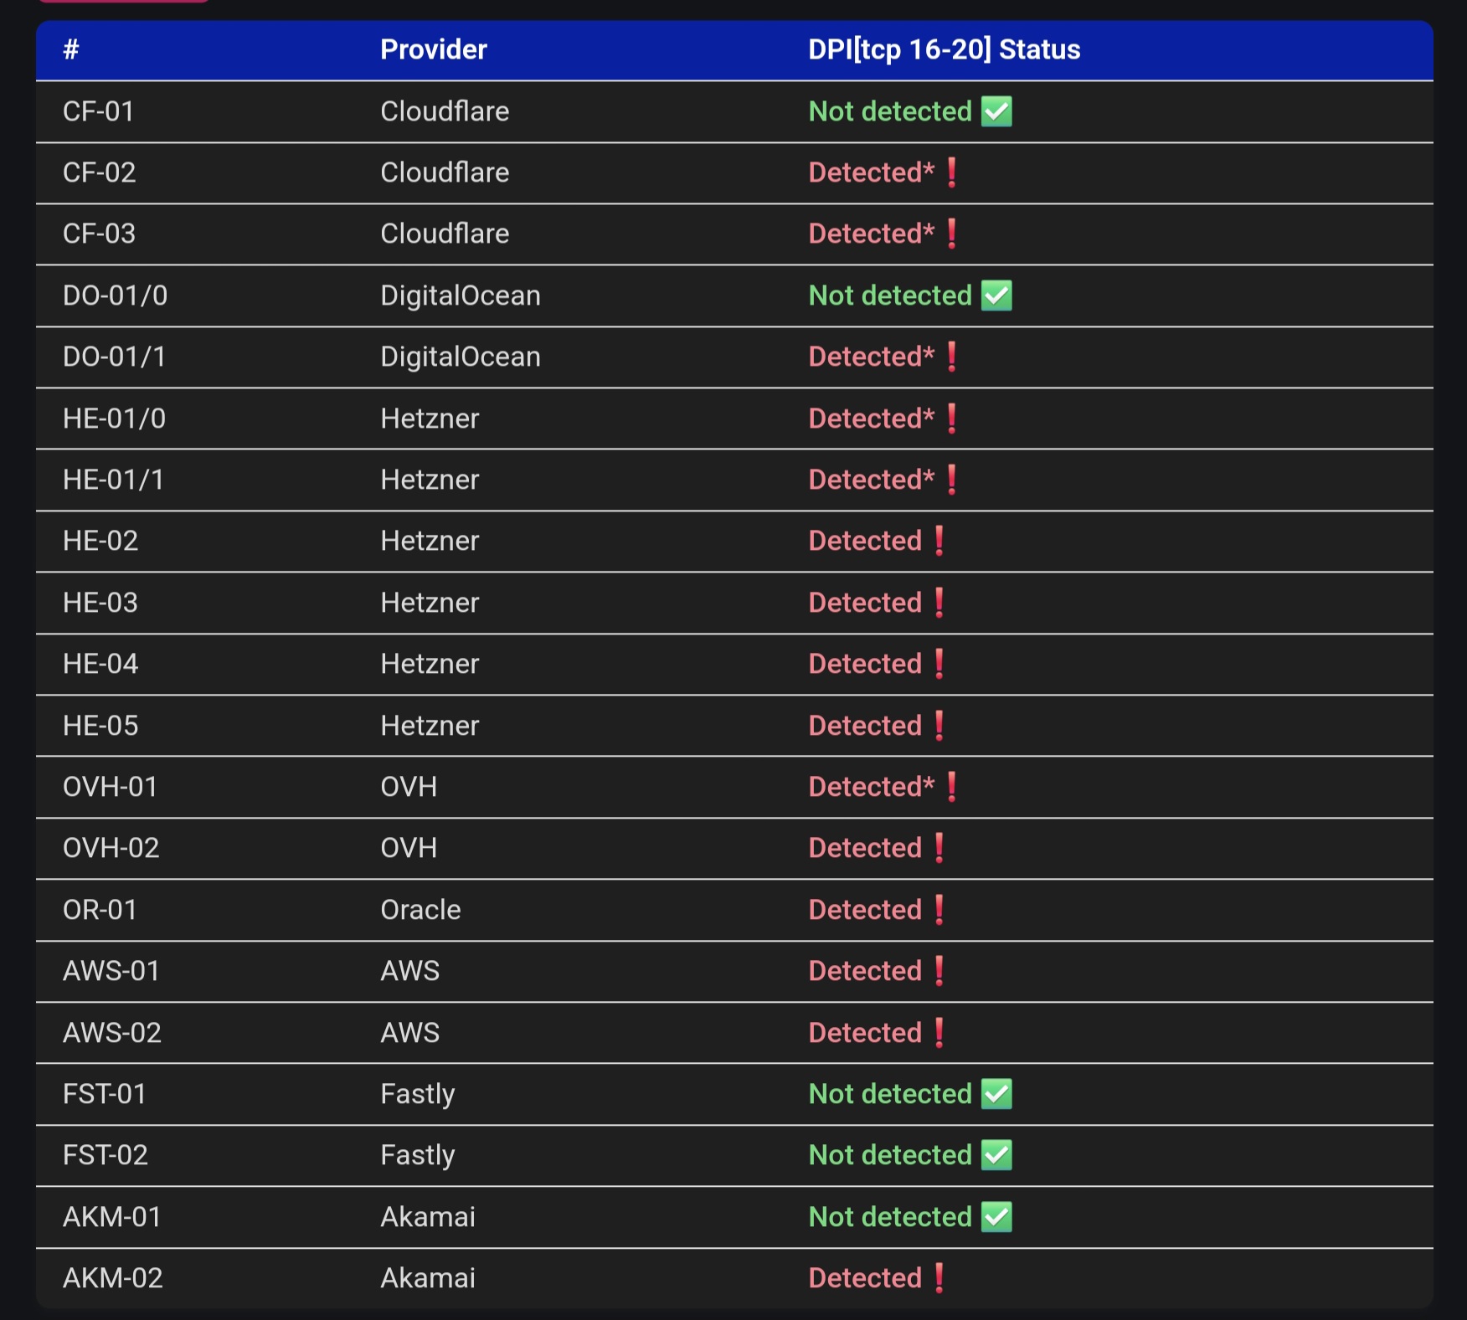The image size is (1467, 1320).
Task: Select the AWS-02 row identifier
Action: point(111,1033)
